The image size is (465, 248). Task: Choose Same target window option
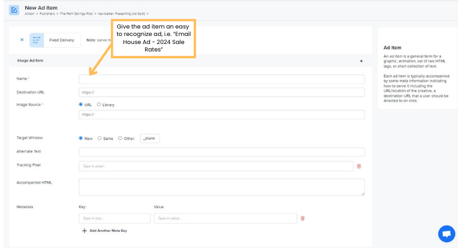click(98, 138)
